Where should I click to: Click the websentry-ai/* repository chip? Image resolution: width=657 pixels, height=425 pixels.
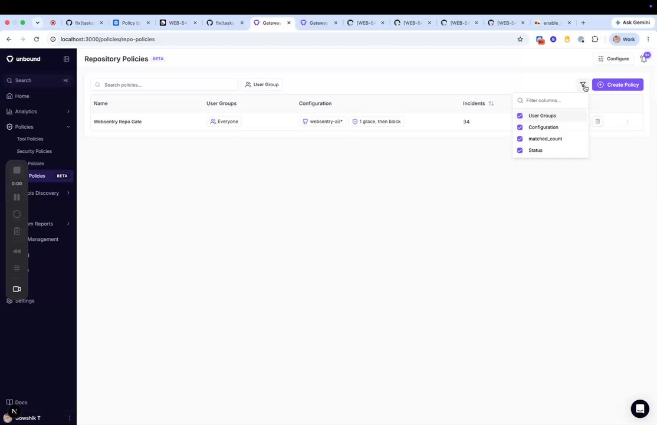click(322, 122)
